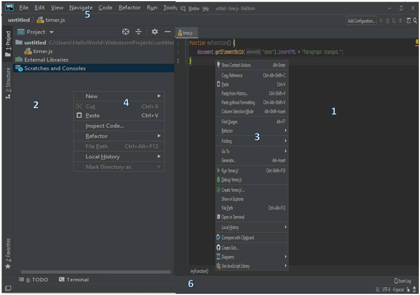Select timer.js in the project tree
The height and width of the screenshot is (295, 420).
pyautogui.click(x=42, y=51)
